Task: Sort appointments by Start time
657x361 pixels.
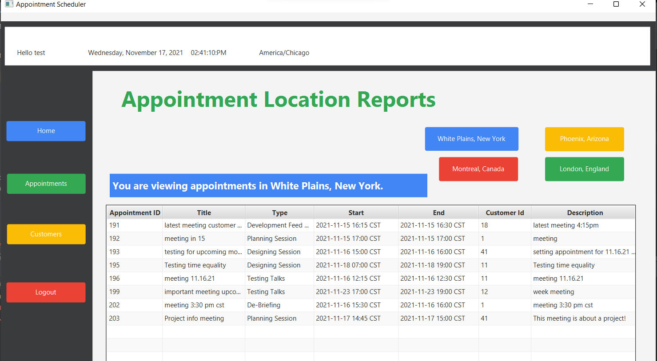Action: (356, 212)
